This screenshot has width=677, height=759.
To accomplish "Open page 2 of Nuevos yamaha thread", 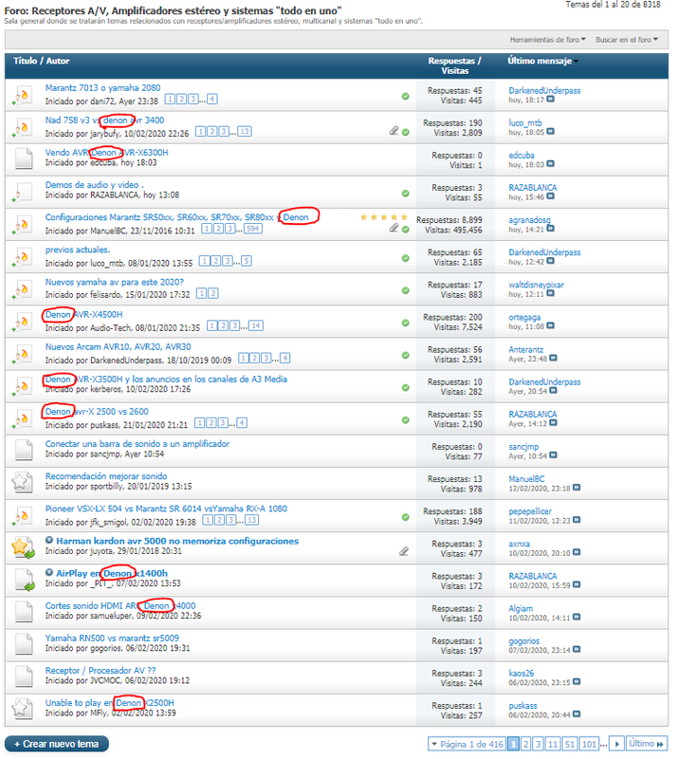I will 213,293.
